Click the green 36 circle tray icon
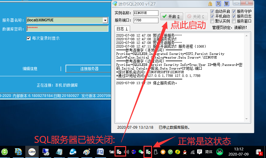 (219, 152)
